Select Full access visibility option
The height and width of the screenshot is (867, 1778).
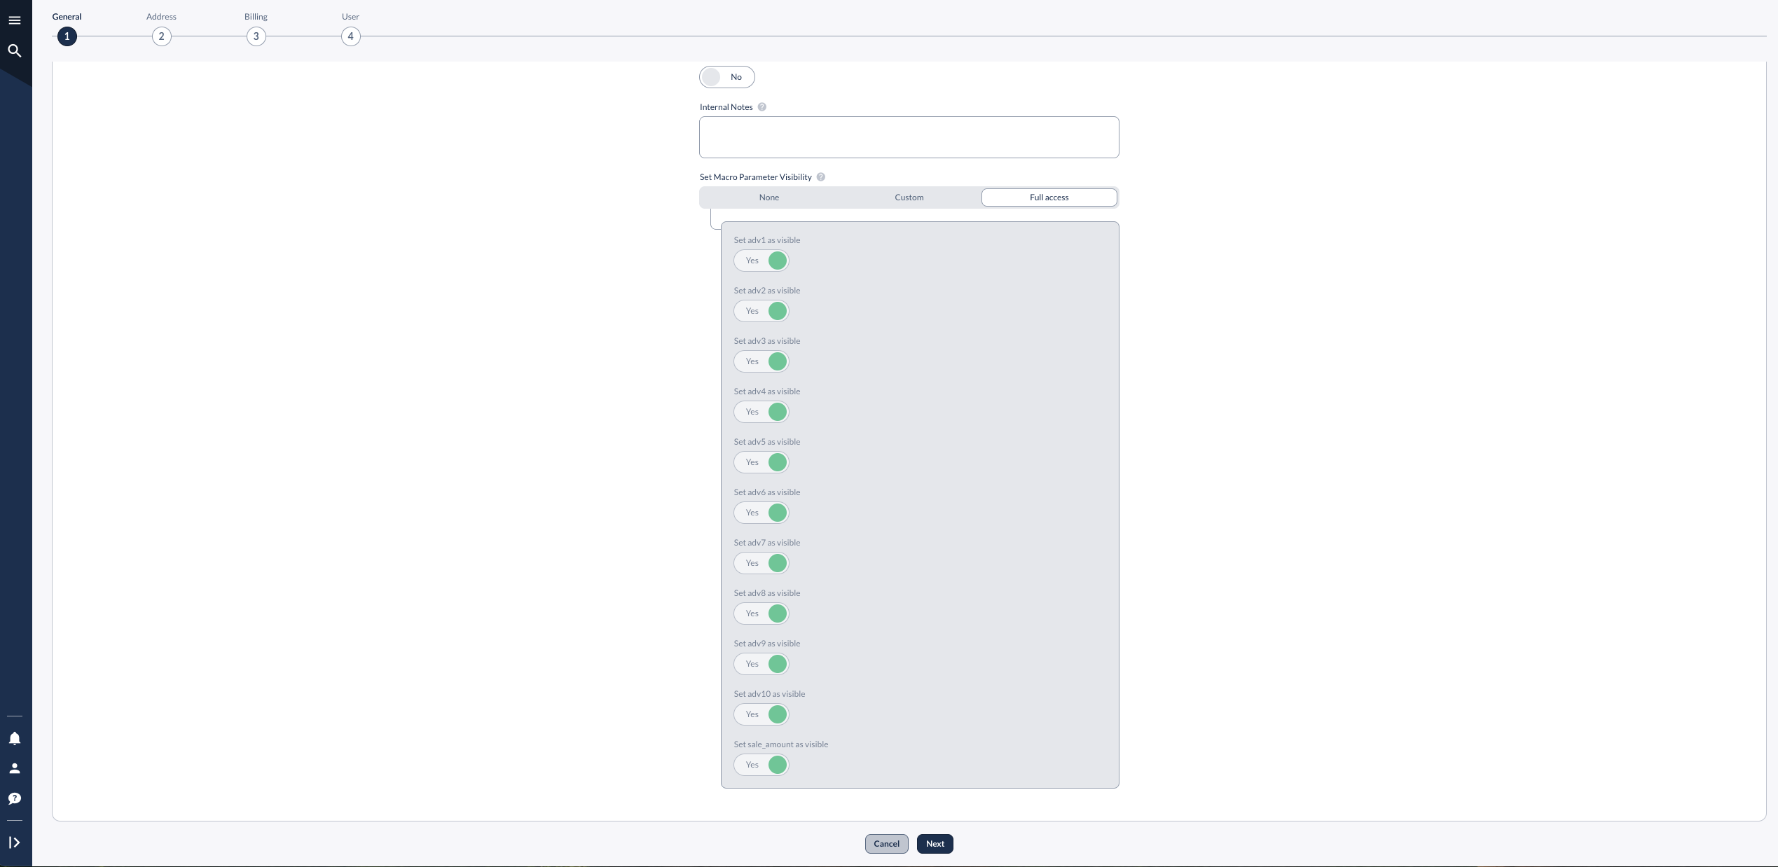(1049, 197)
